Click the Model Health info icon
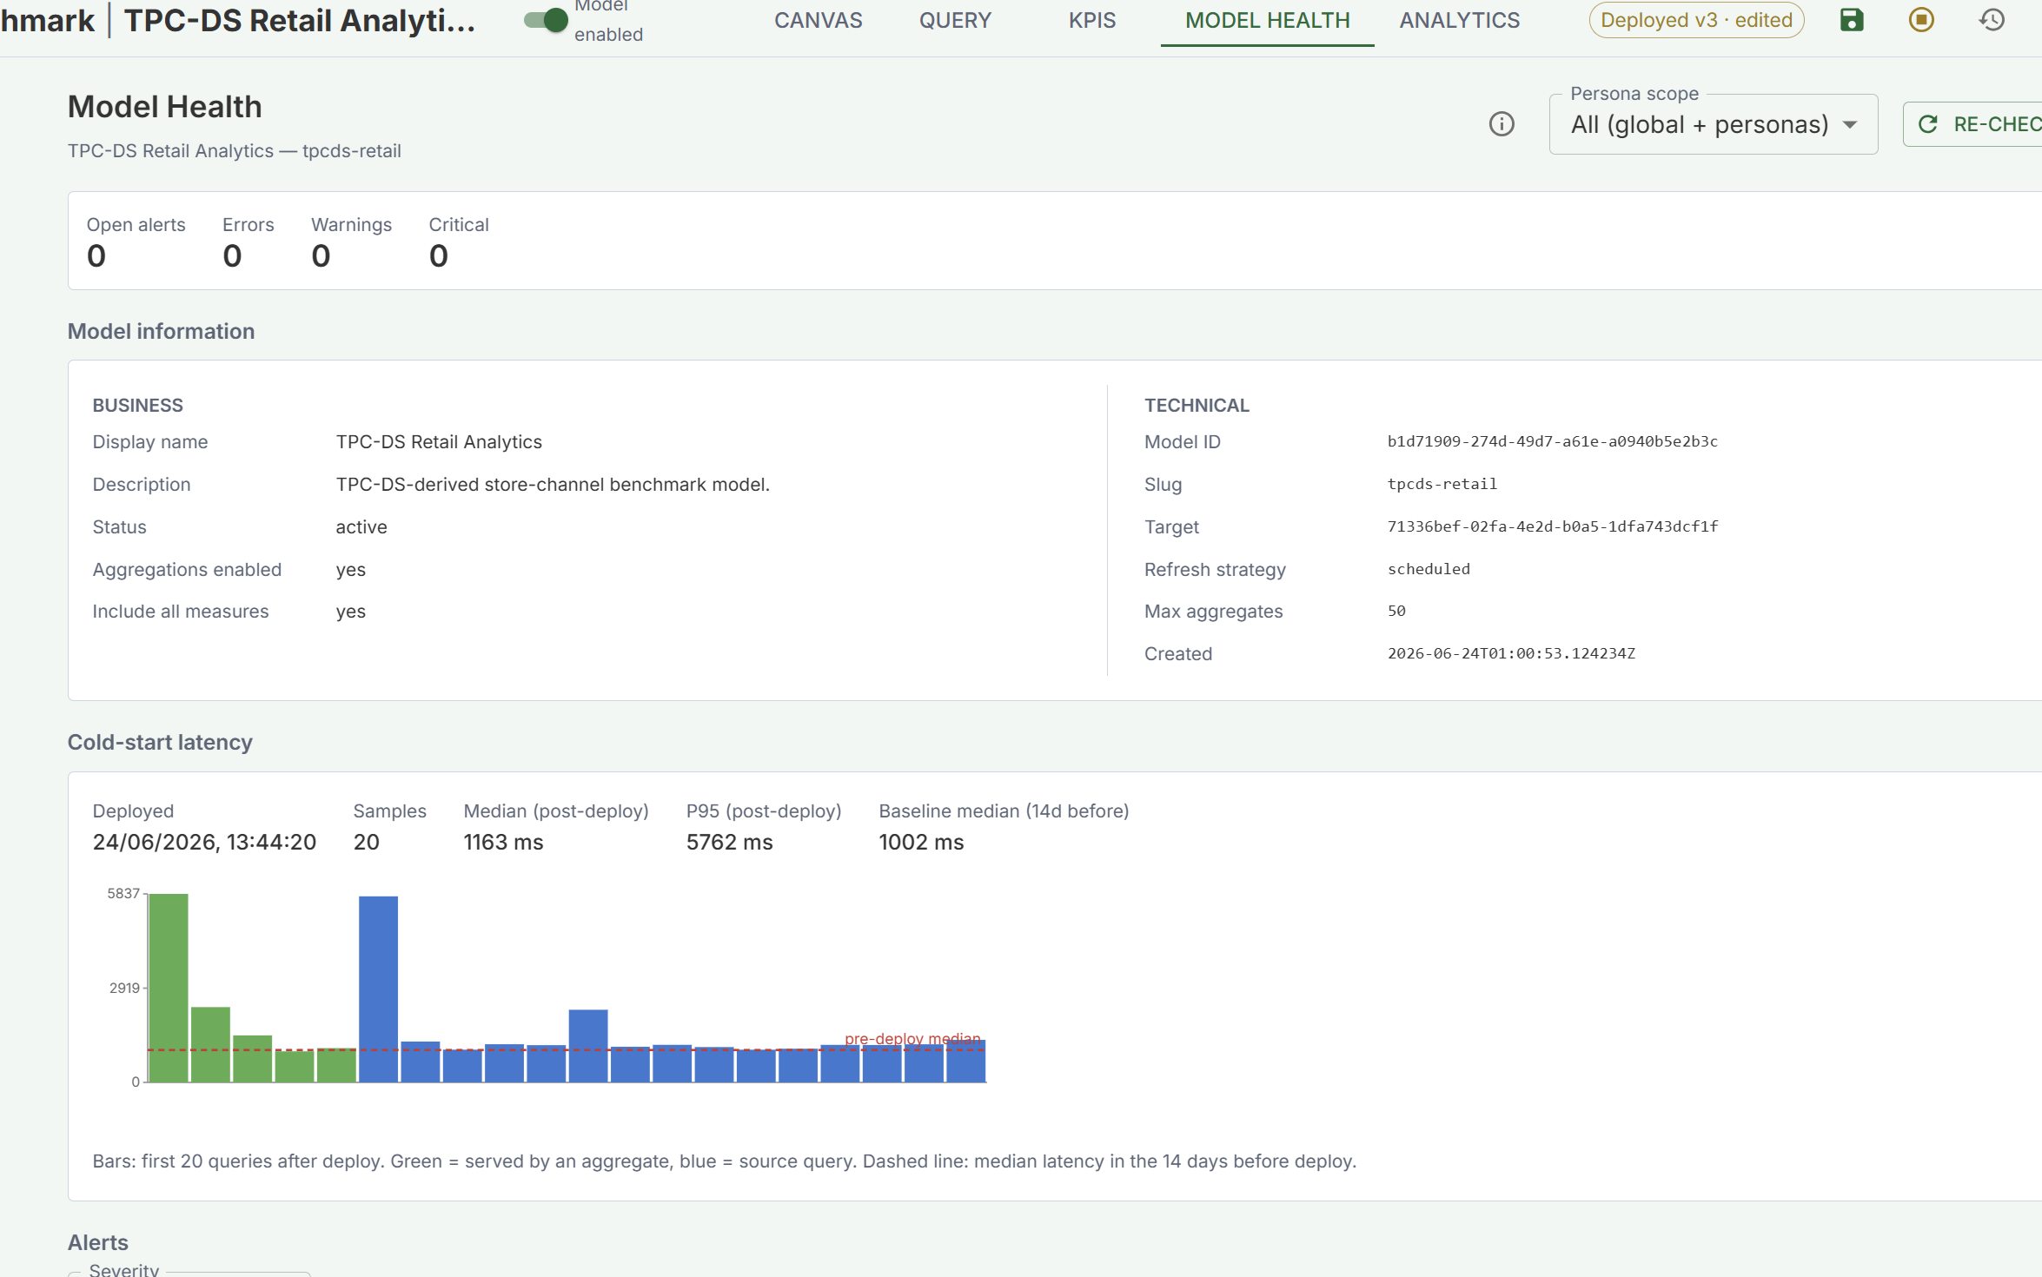 [x=1502, y=124]
